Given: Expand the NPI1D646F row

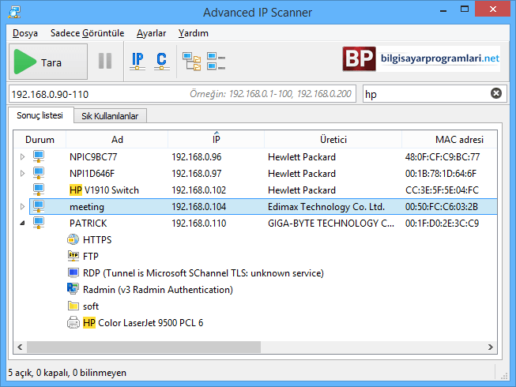Looking at the screenshot, I should (22, 173).
